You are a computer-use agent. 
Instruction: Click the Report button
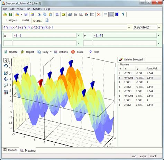(28, 52)
